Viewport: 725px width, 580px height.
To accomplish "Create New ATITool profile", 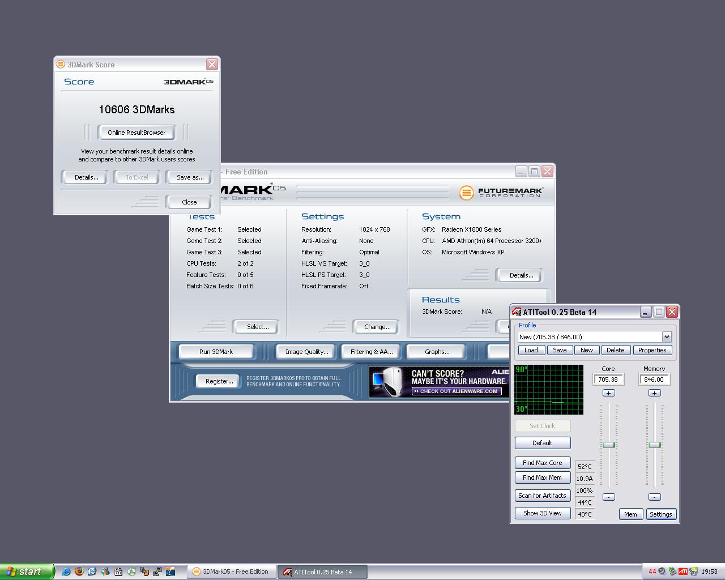I will pyautogui.click(x=587, y=350).
